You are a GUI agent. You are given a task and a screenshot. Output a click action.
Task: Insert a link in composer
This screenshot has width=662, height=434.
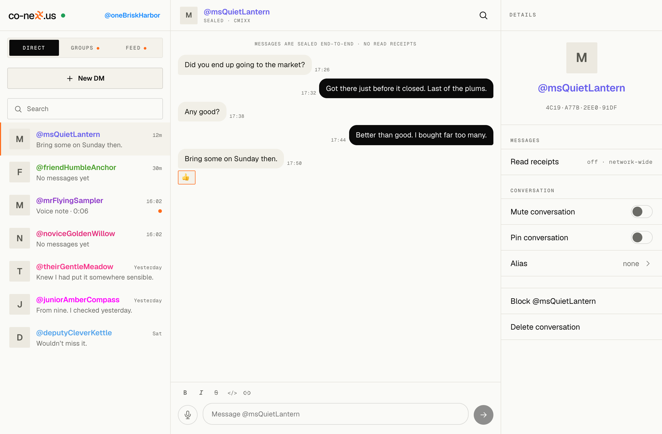click(247, 393)
